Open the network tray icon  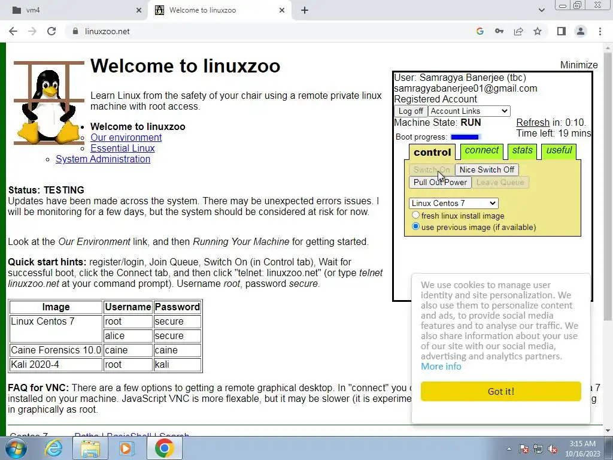(x=538, y=449)
